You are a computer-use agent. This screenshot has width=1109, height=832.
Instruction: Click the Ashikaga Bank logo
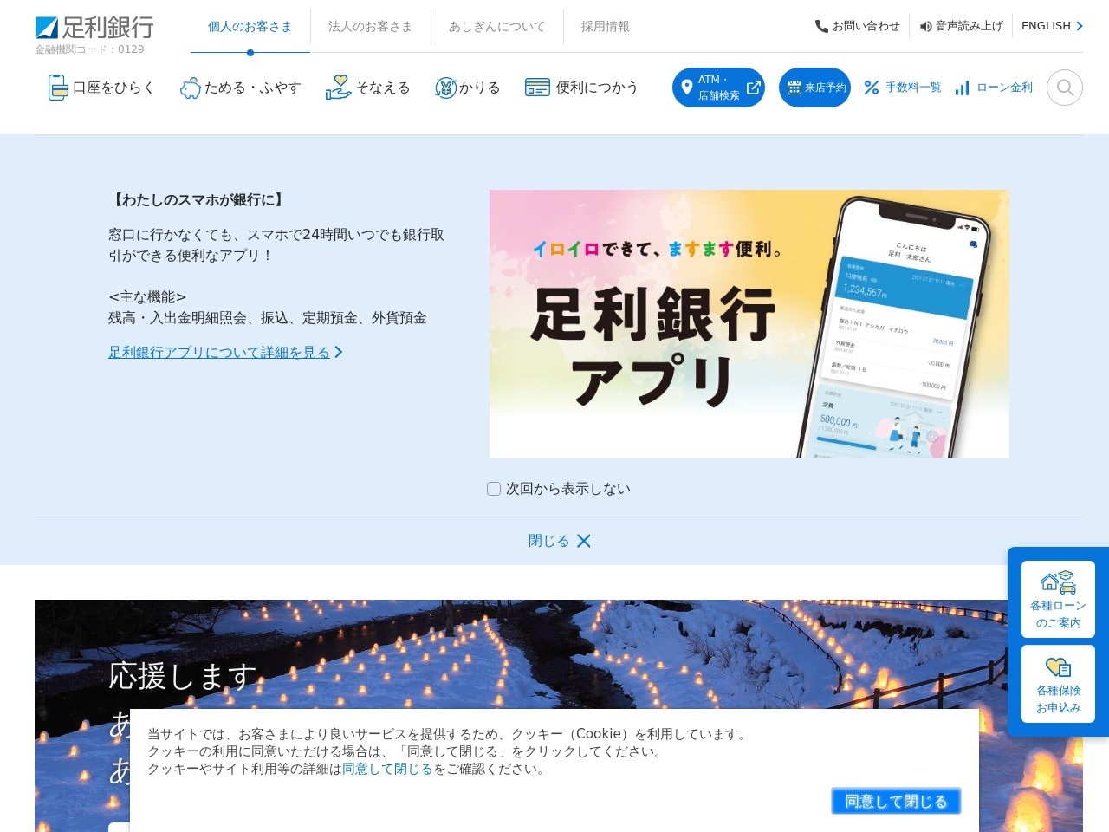[x=94, y=28]
